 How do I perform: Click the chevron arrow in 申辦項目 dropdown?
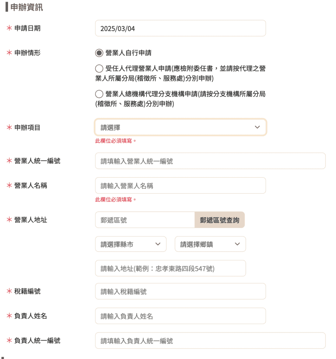(x=257, y=127)
